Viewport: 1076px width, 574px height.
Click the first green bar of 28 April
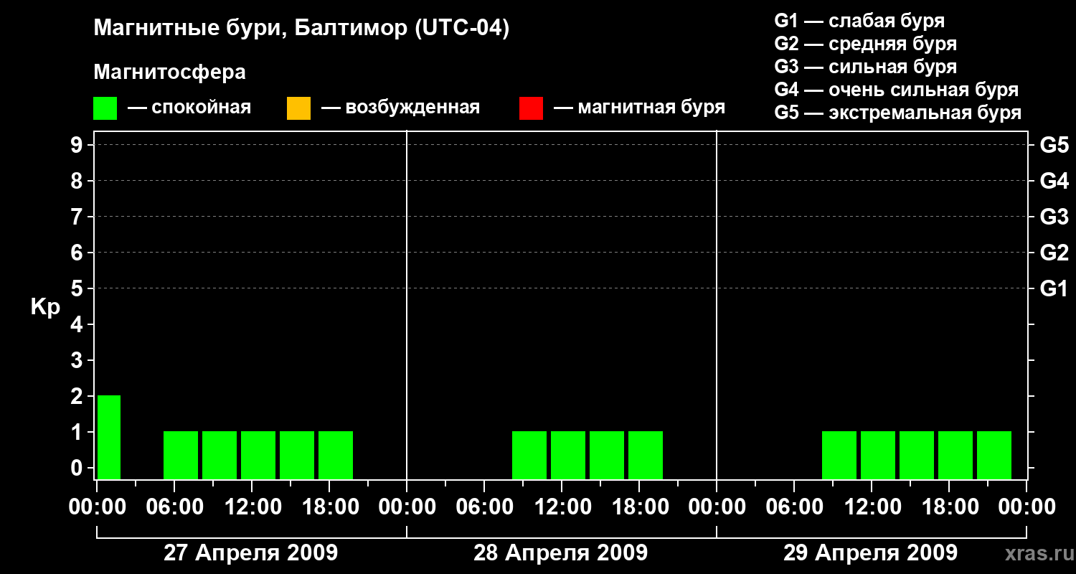click(x=529, y=455)
